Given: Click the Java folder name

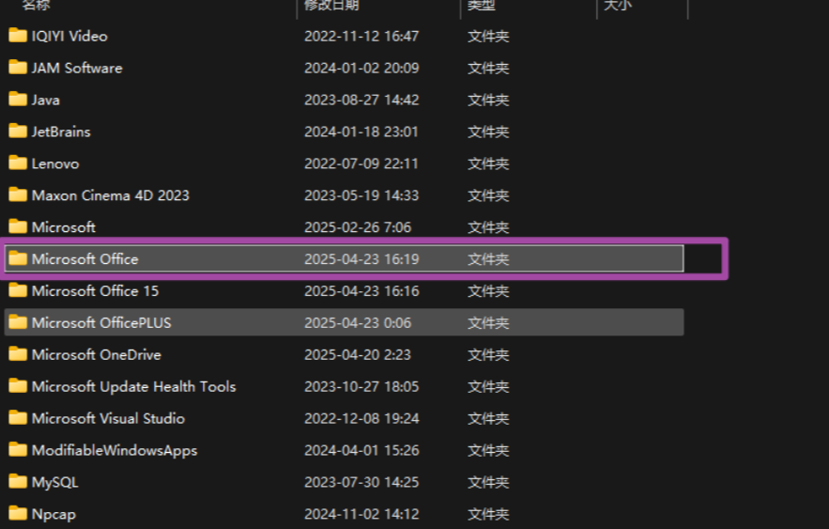Looking at the screenshot, I should pyautogui.click(x=45, y=100).
